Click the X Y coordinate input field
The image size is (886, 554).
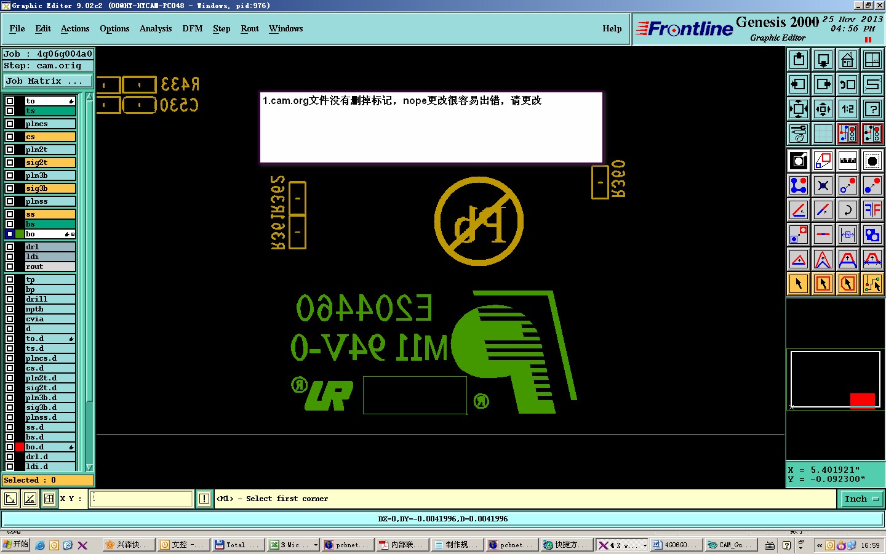[142, 499]
